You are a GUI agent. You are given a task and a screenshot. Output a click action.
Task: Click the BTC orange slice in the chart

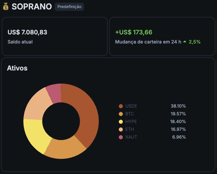pyautogui.click(x=65, y=149)
